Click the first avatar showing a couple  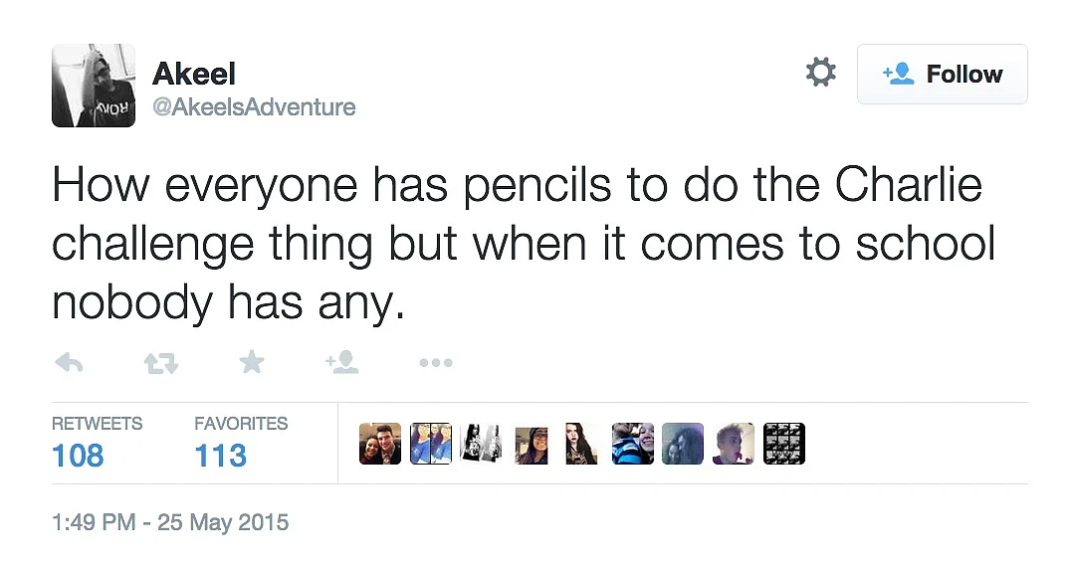pos(380,444)
